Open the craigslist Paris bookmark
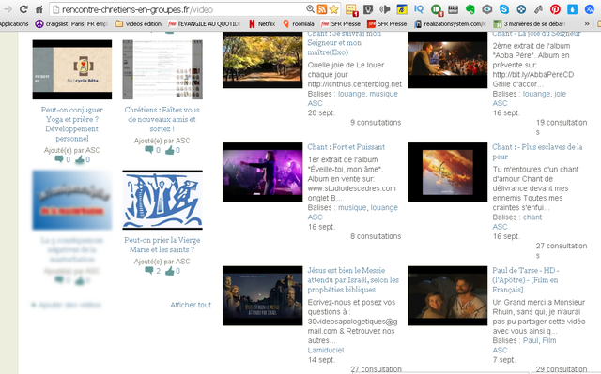 (x=71, y=23)
